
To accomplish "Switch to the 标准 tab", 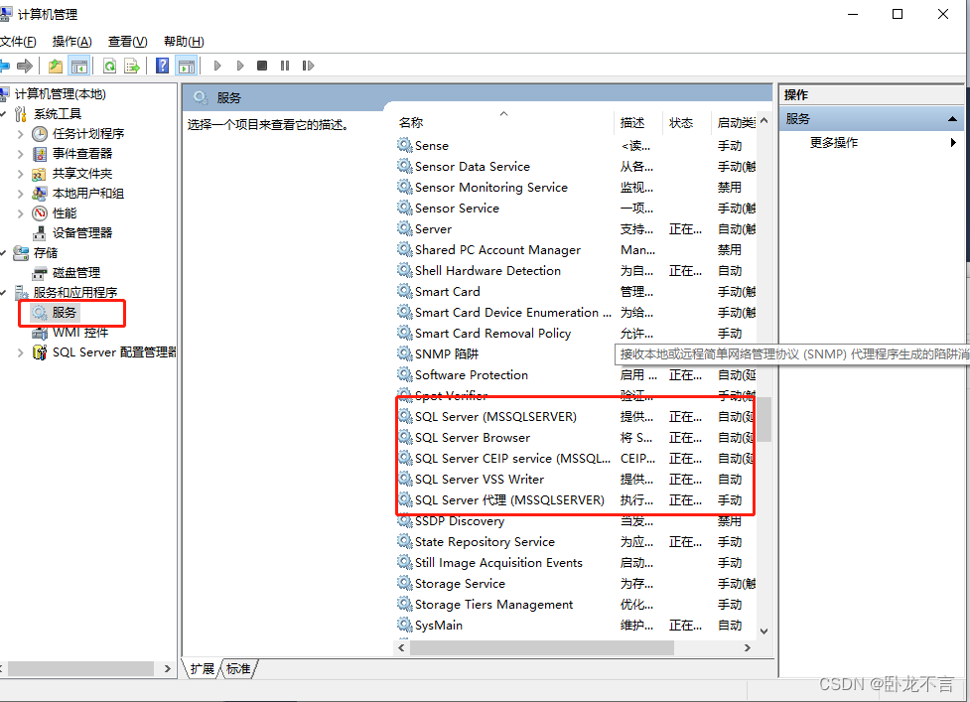I will pyautogui.click(x=239, y=668).
